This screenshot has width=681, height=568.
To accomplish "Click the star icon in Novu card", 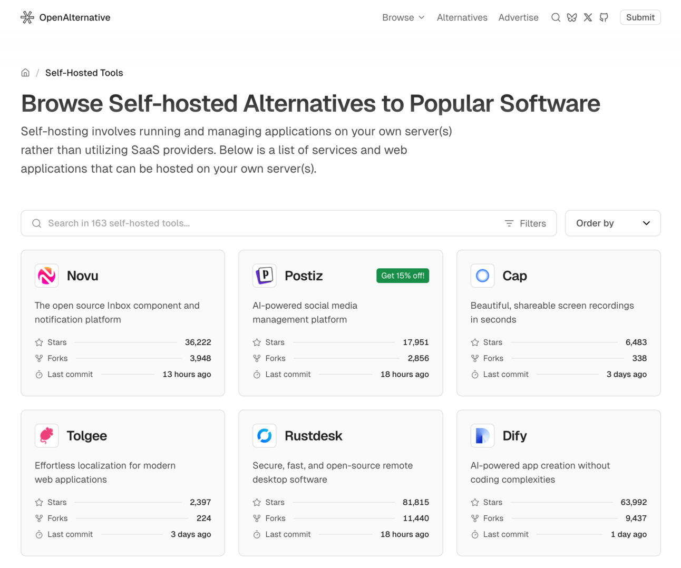I will [x=39, y=342].
